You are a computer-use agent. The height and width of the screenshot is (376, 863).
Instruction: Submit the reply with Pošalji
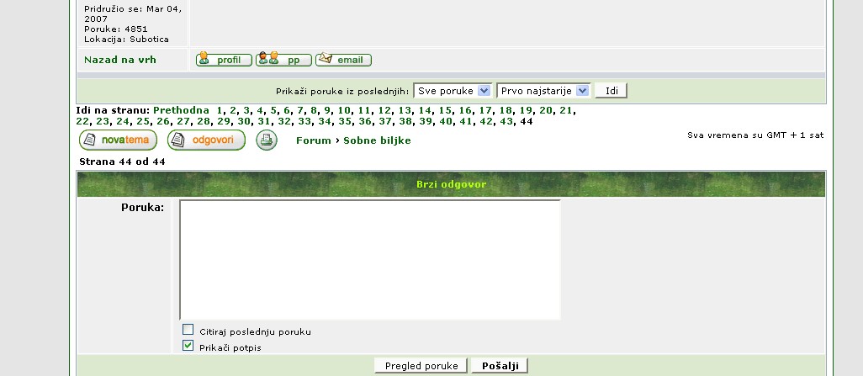click(x=500, y=366)
